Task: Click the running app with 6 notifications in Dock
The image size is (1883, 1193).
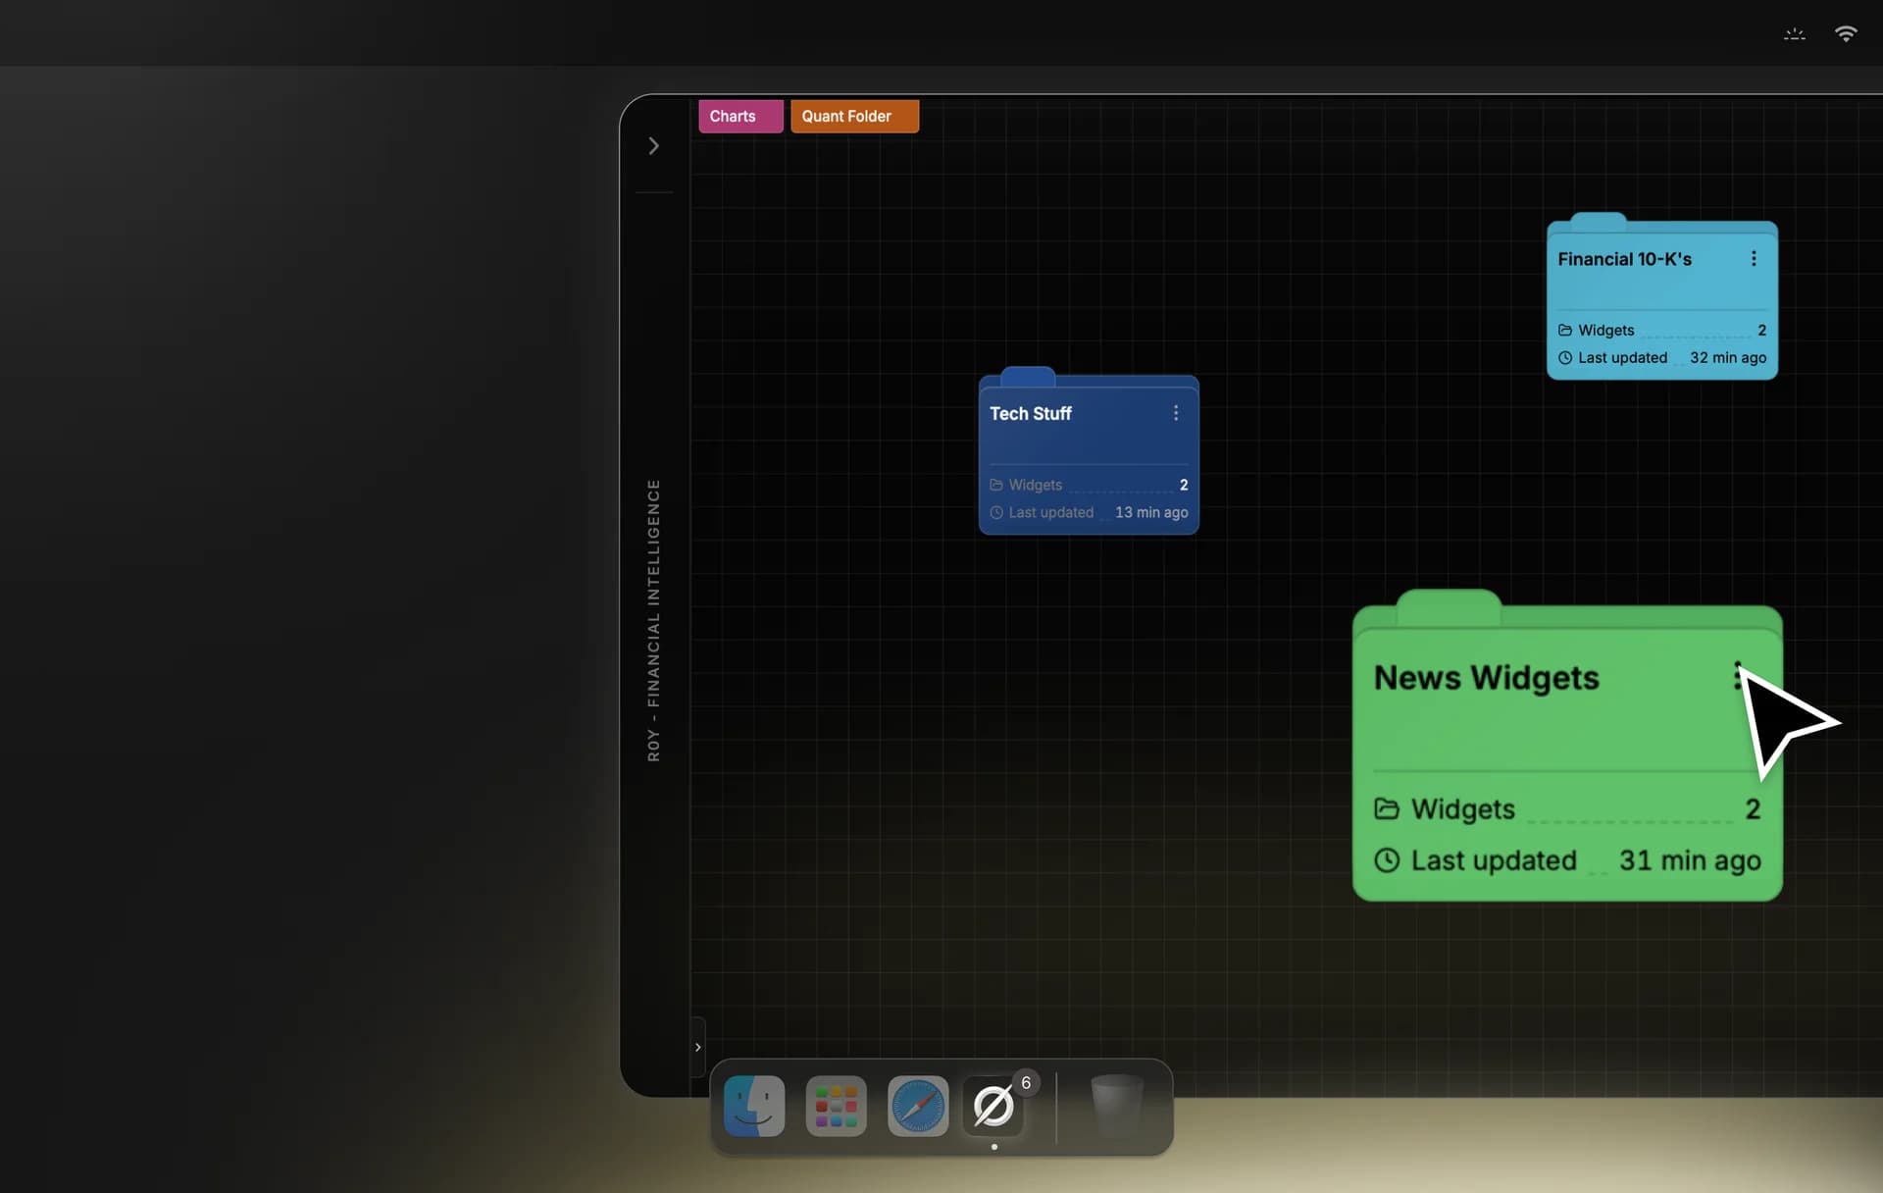Action: tap(993, 1106)
